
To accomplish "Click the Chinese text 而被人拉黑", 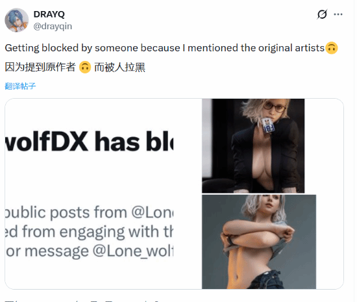I will (120, 68).
